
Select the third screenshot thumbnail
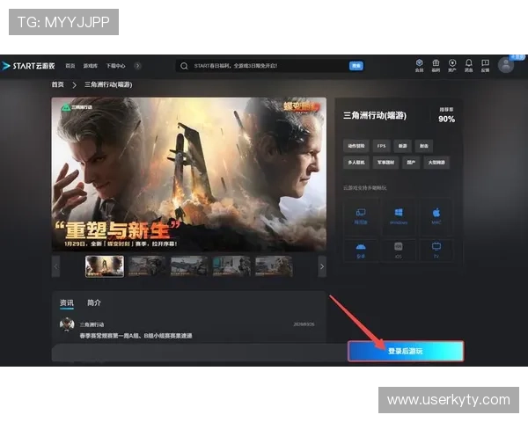click(x=189, y=266)
